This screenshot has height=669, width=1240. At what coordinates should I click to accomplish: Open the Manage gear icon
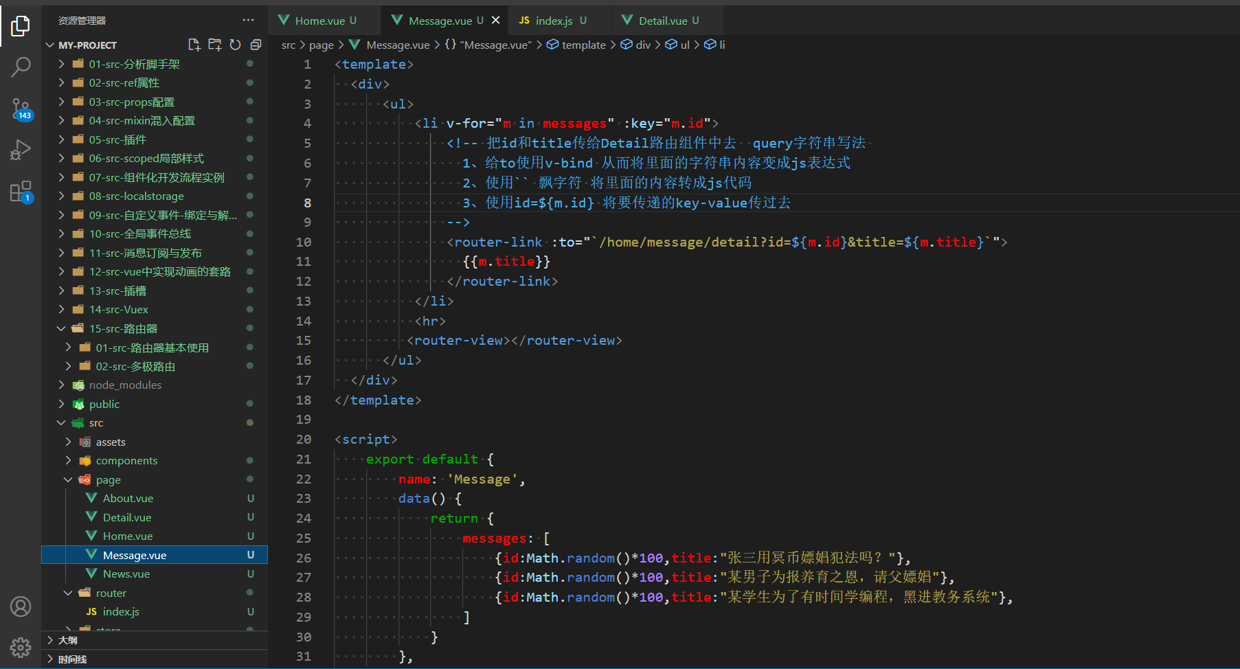pyautogui.click(x=21, y=647)
